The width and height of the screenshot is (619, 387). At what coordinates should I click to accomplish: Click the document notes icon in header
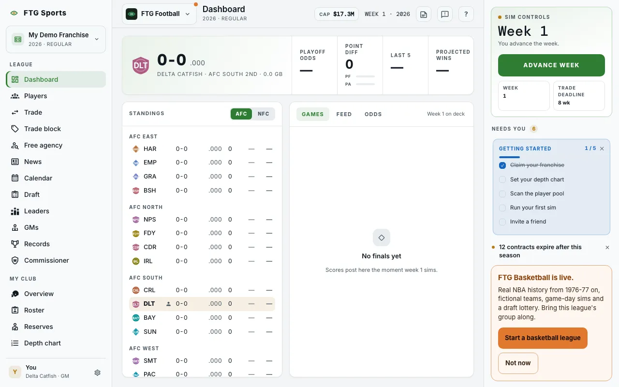coord(424,14)
